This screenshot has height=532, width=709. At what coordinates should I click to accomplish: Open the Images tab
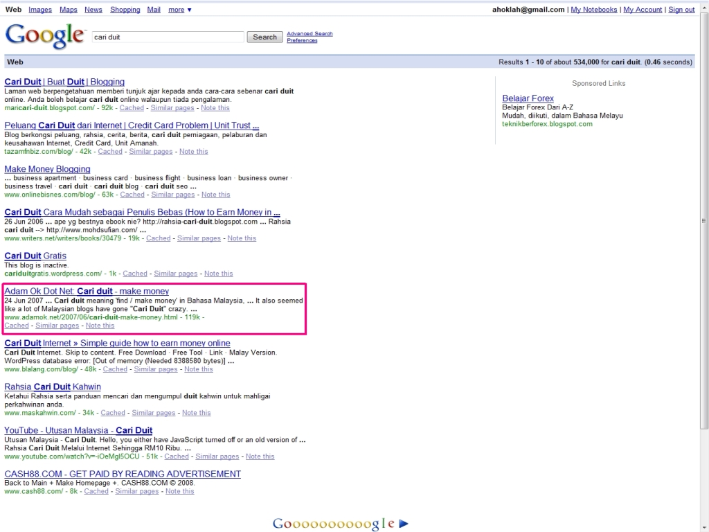pos(39,10)
